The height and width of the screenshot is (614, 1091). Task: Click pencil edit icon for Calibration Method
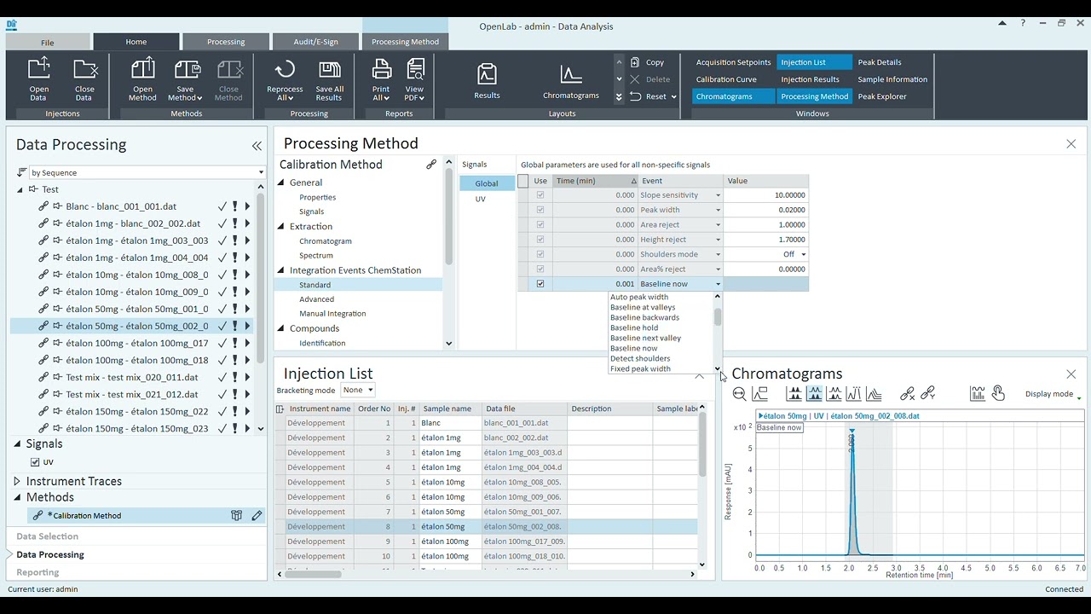[257, 516]
